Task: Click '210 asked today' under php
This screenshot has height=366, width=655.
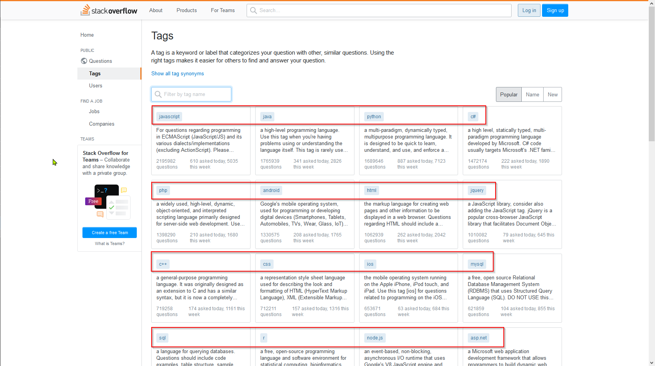Action: tap(208, 235)
